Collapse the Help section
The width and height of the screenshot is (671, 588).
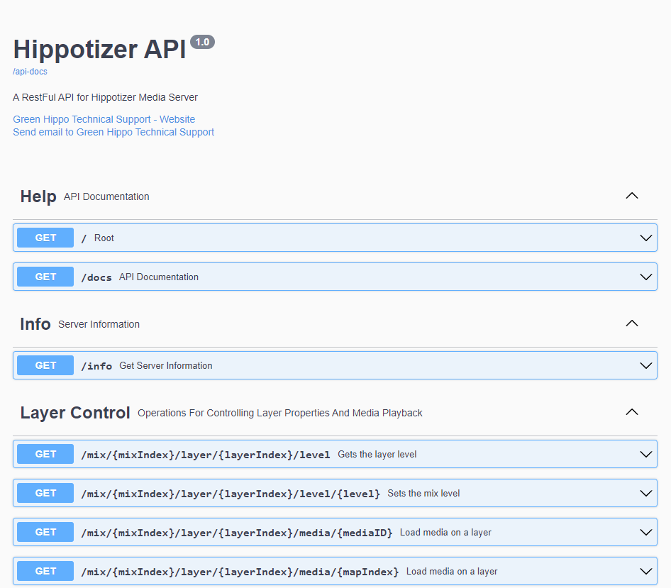631,196
